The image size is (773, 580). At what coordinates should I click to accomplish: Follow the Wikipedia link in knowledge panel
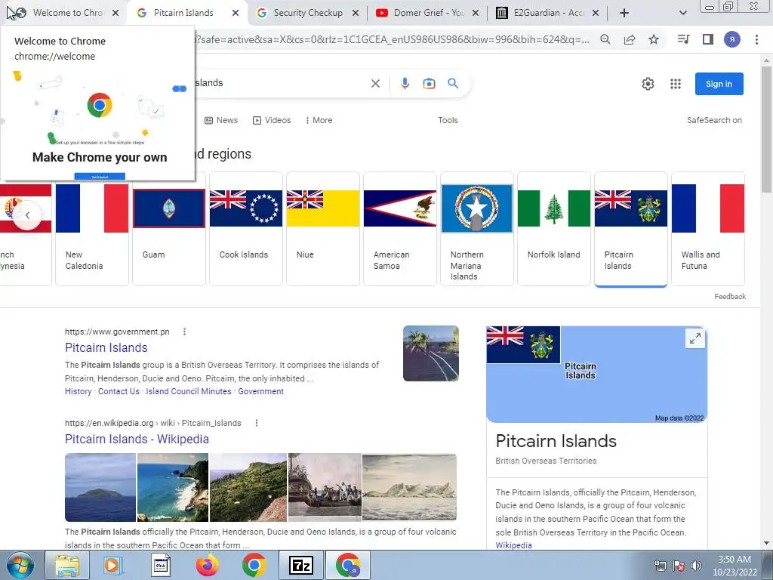(x=513, y=545)
